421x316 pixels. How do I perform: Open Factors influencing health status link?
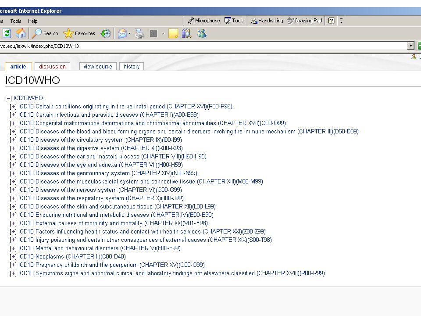142,232
